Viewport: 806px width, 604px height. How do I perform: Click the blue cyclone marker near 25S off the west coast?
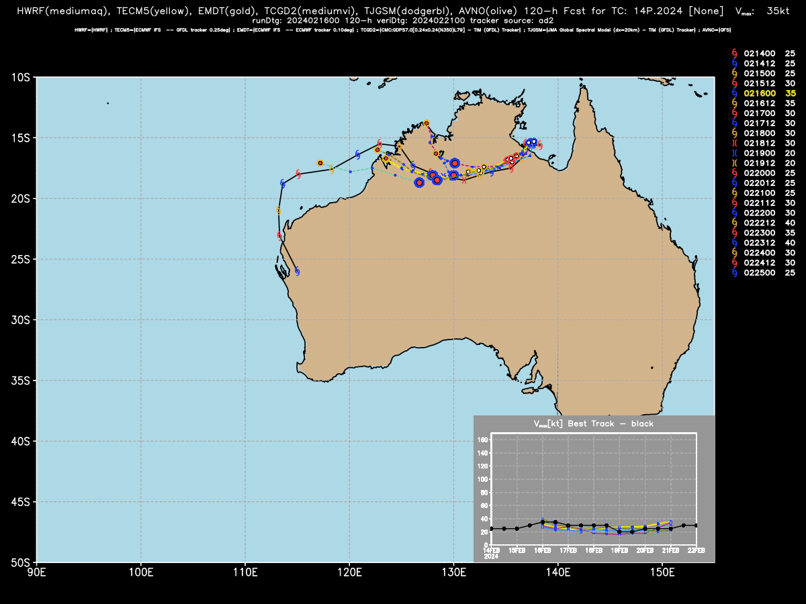point(297,271)
